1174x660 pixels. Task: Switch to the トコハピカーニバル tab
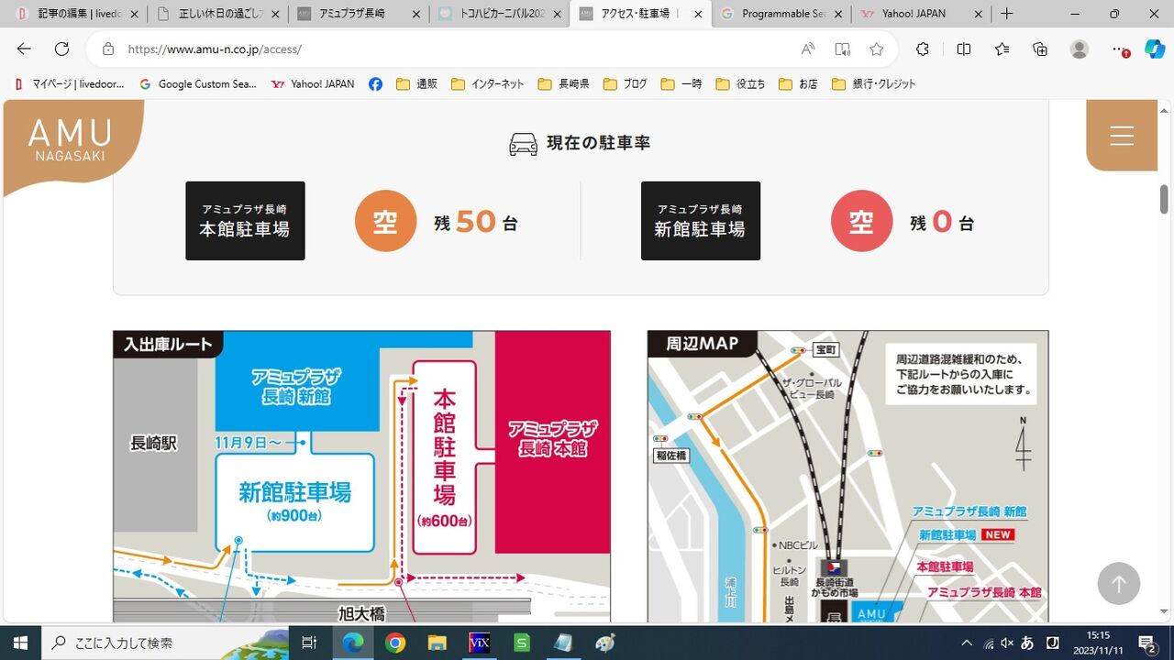tap(499, 14)
